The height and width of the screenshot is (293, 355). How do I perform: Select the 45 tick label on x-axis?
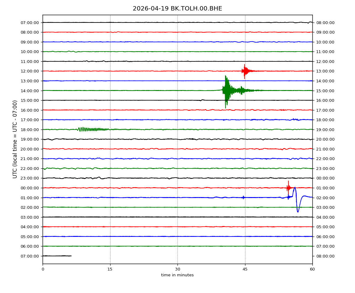245,269
